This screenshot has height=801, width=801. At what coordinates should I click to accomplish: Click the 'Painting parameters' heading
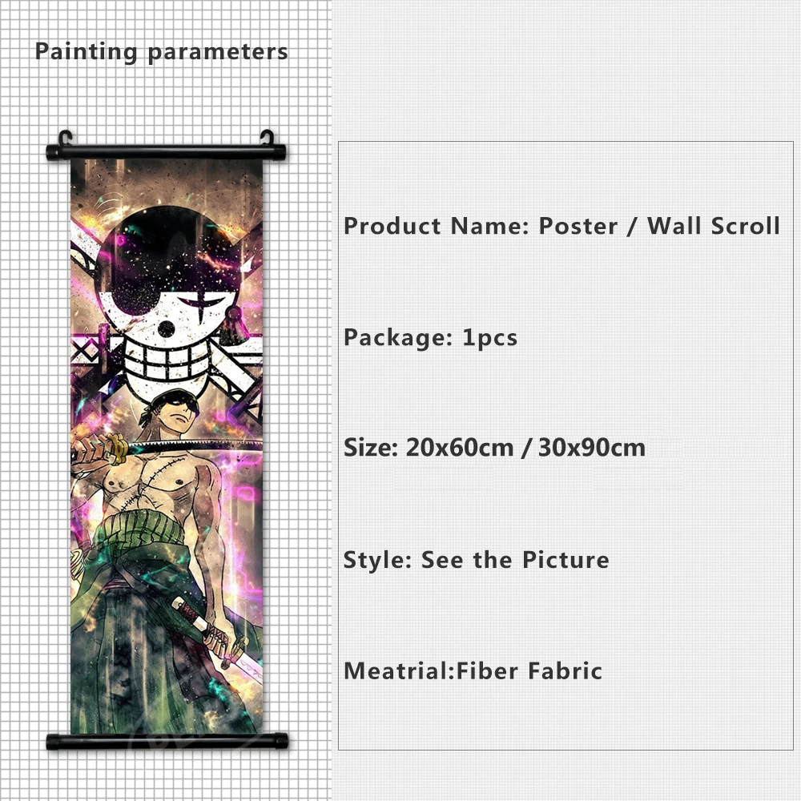pyautogui.click(x=161, y=52)
